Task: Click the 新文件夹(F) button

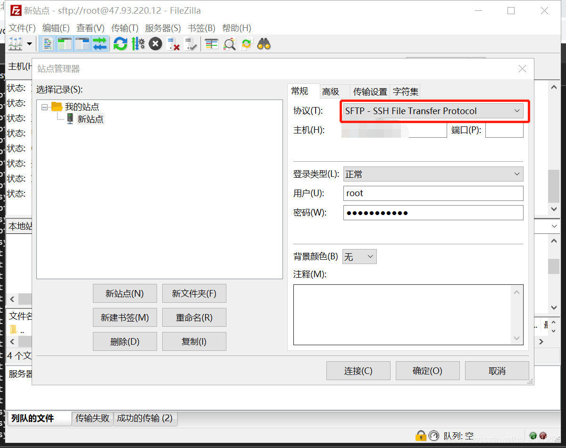Action: coord(194,293)
